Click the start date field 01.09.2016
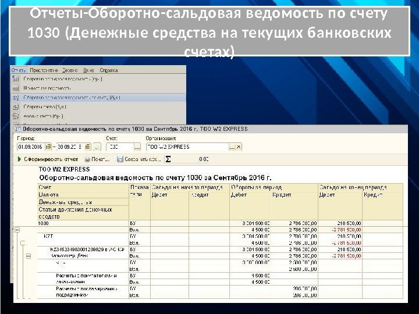The height and width of the screenshot is (314, 419). click(x=31, y=147)
